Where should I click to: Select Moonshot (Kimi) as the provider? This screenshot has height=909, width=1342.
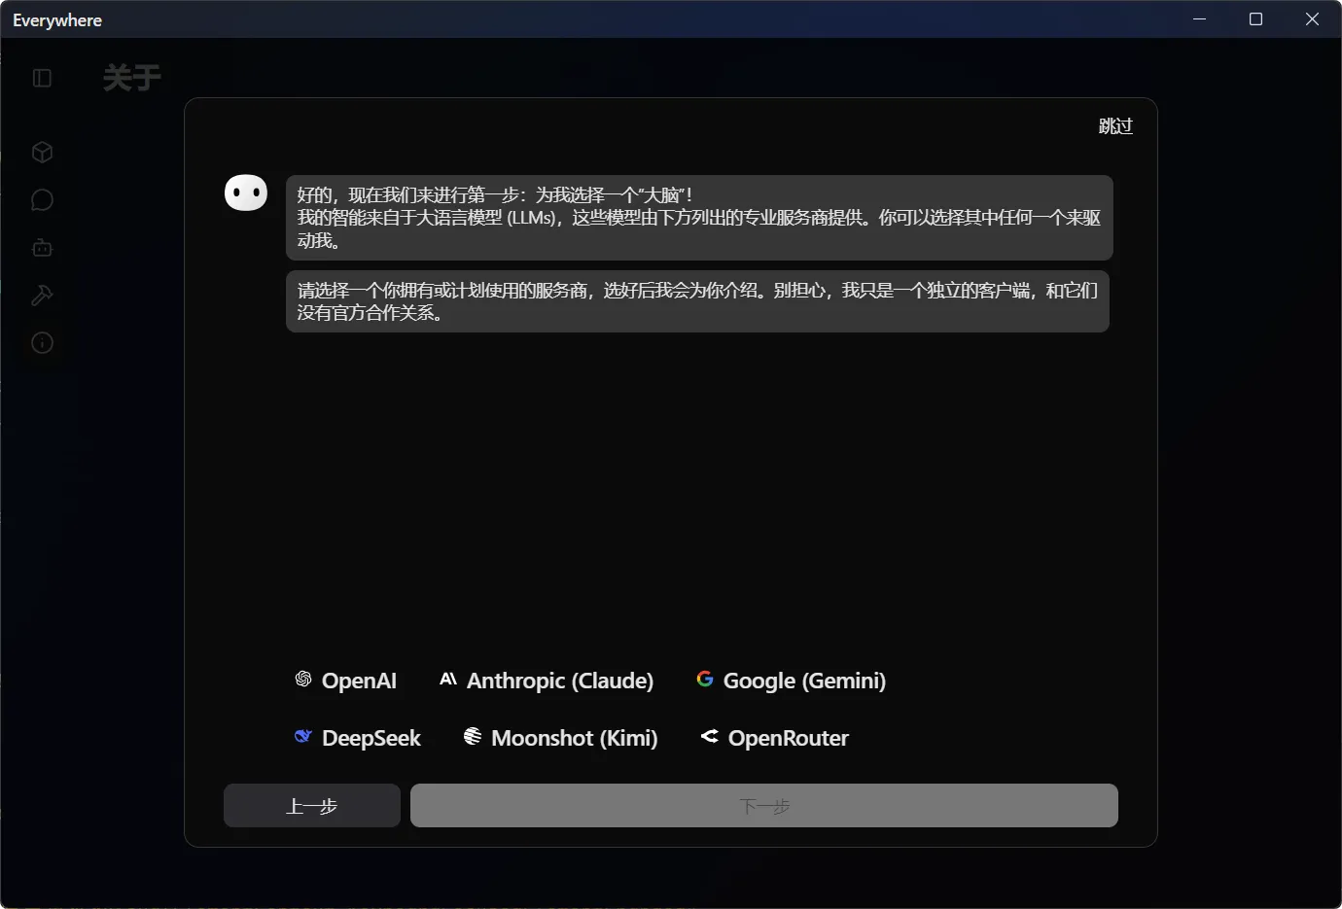pyautogui.click(x=559, y=738)
